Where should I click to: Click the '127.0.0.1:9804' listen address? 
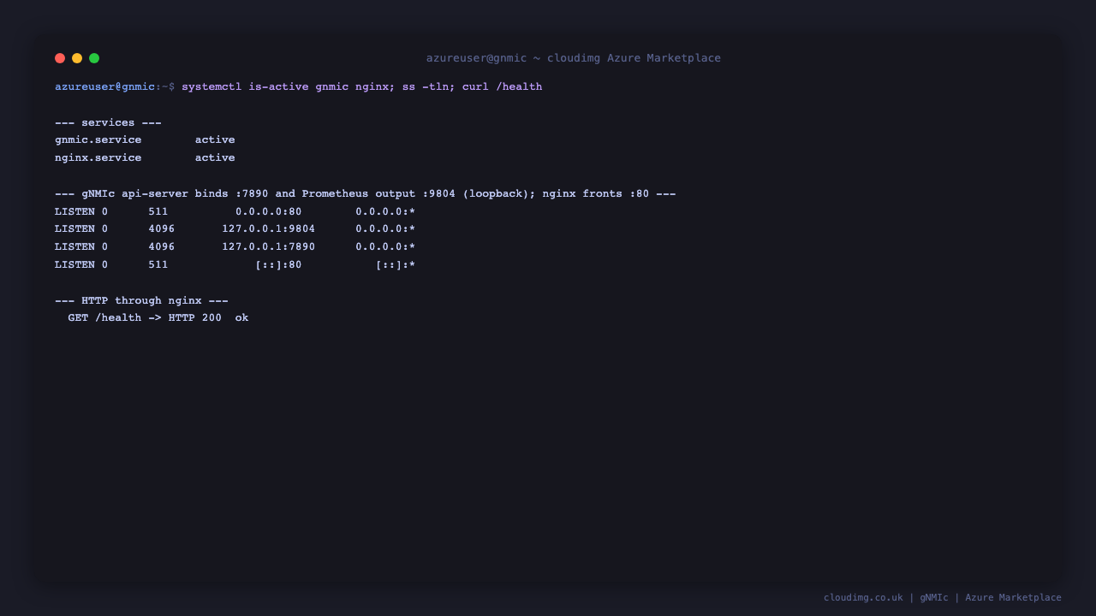[269, 228]
